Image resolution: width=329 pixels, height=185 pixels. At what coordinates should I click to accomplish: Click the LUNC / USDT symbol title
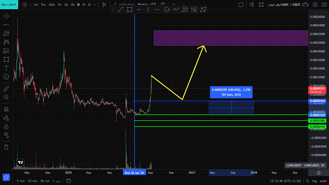pyautogui.click(x=290, y=5)
